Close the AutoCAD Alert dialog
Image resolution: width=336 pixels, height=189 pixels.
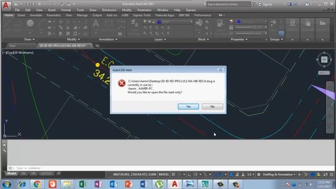220,70
